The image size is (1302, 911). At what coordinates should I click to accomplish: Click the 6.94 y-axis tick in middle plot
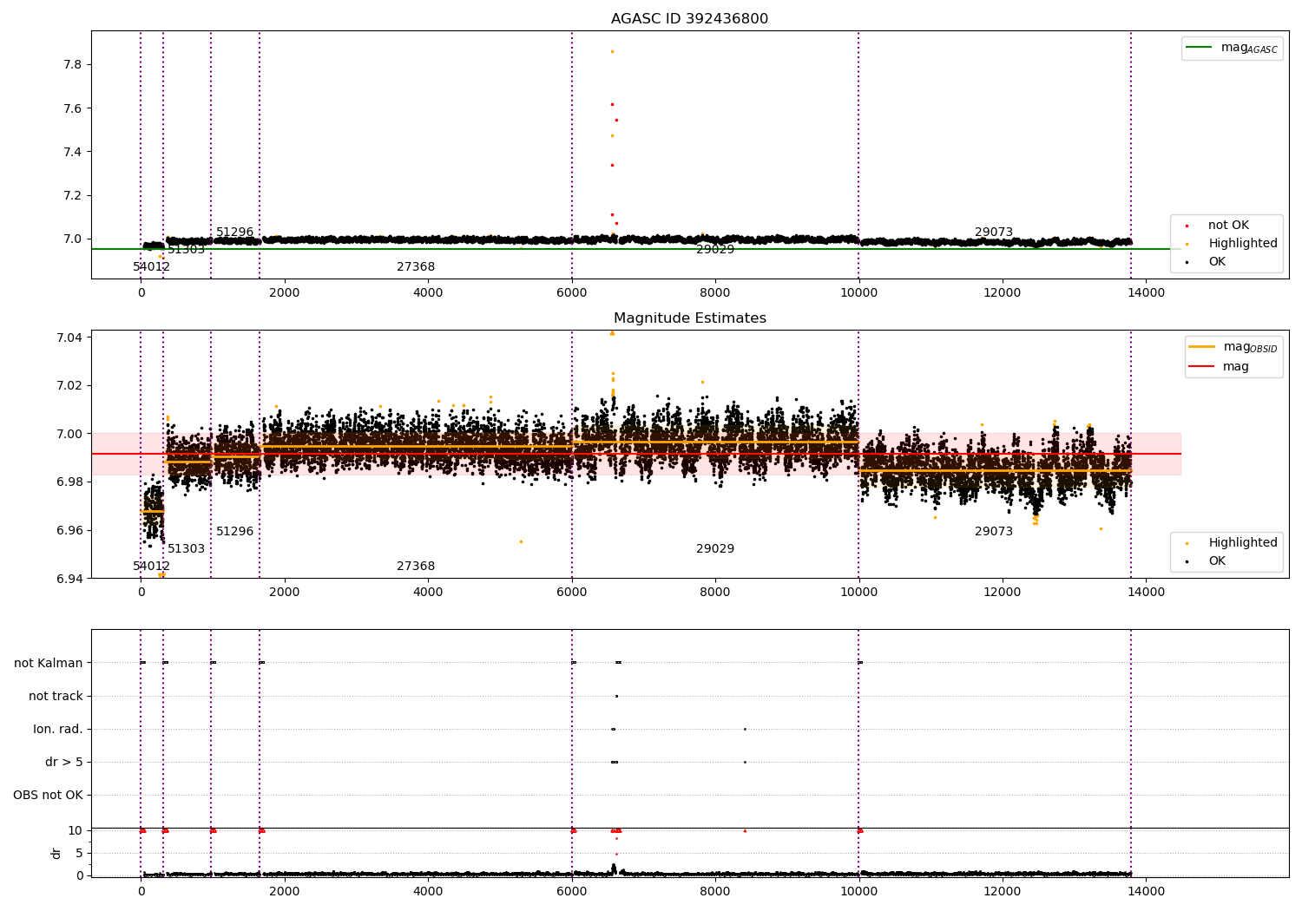69,579
